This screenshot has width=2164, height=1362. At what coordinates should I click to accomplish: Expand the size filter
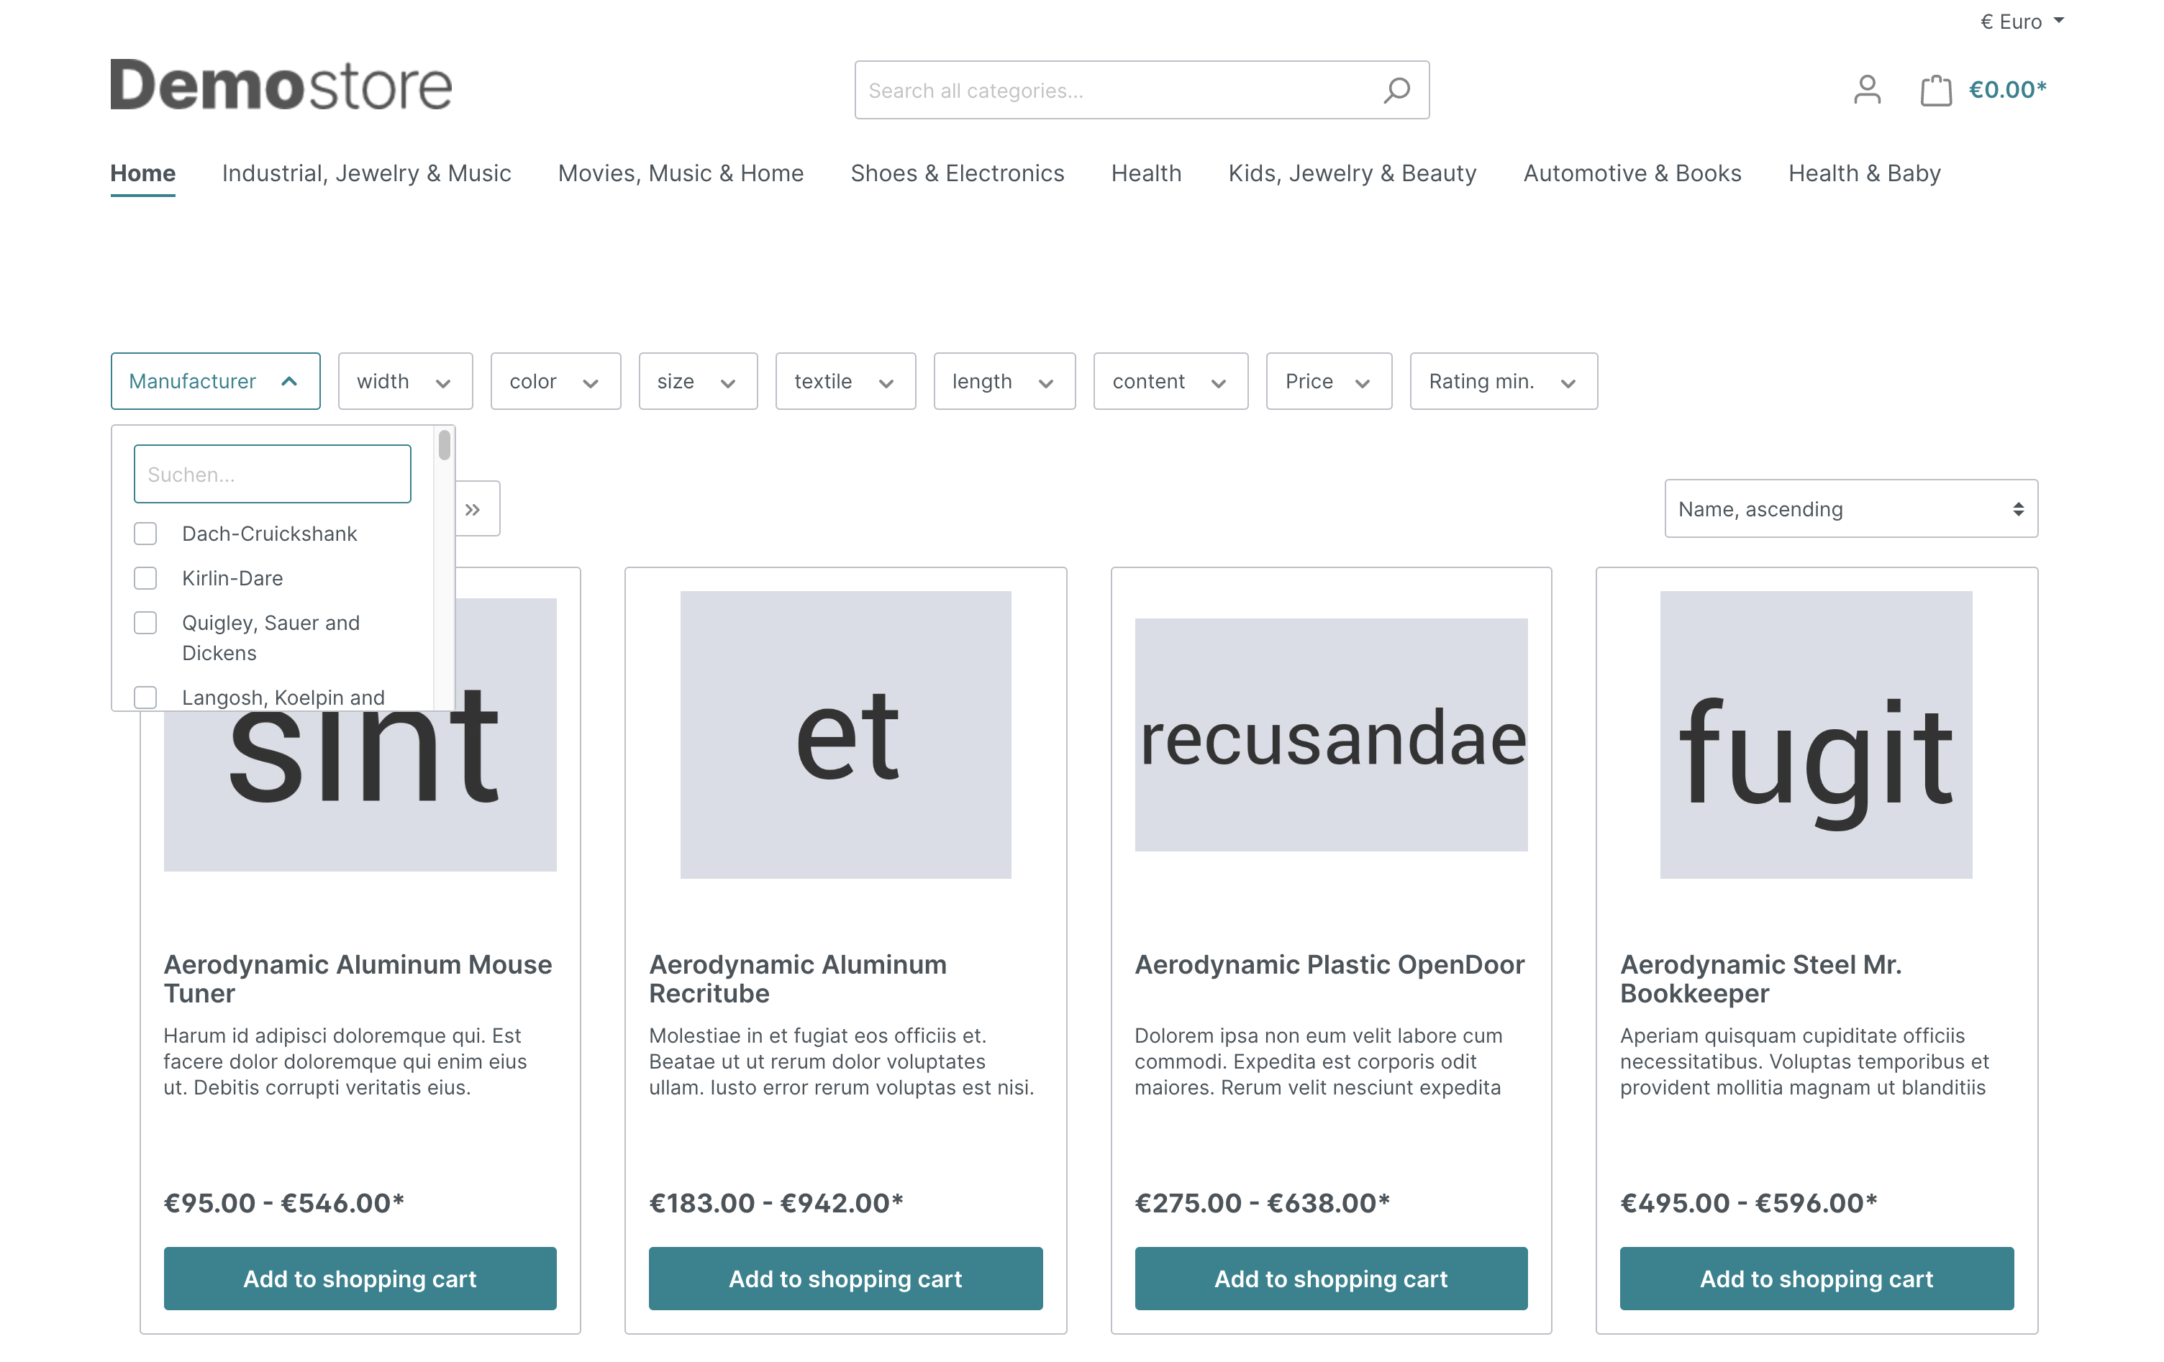click(x=699, y=381)
